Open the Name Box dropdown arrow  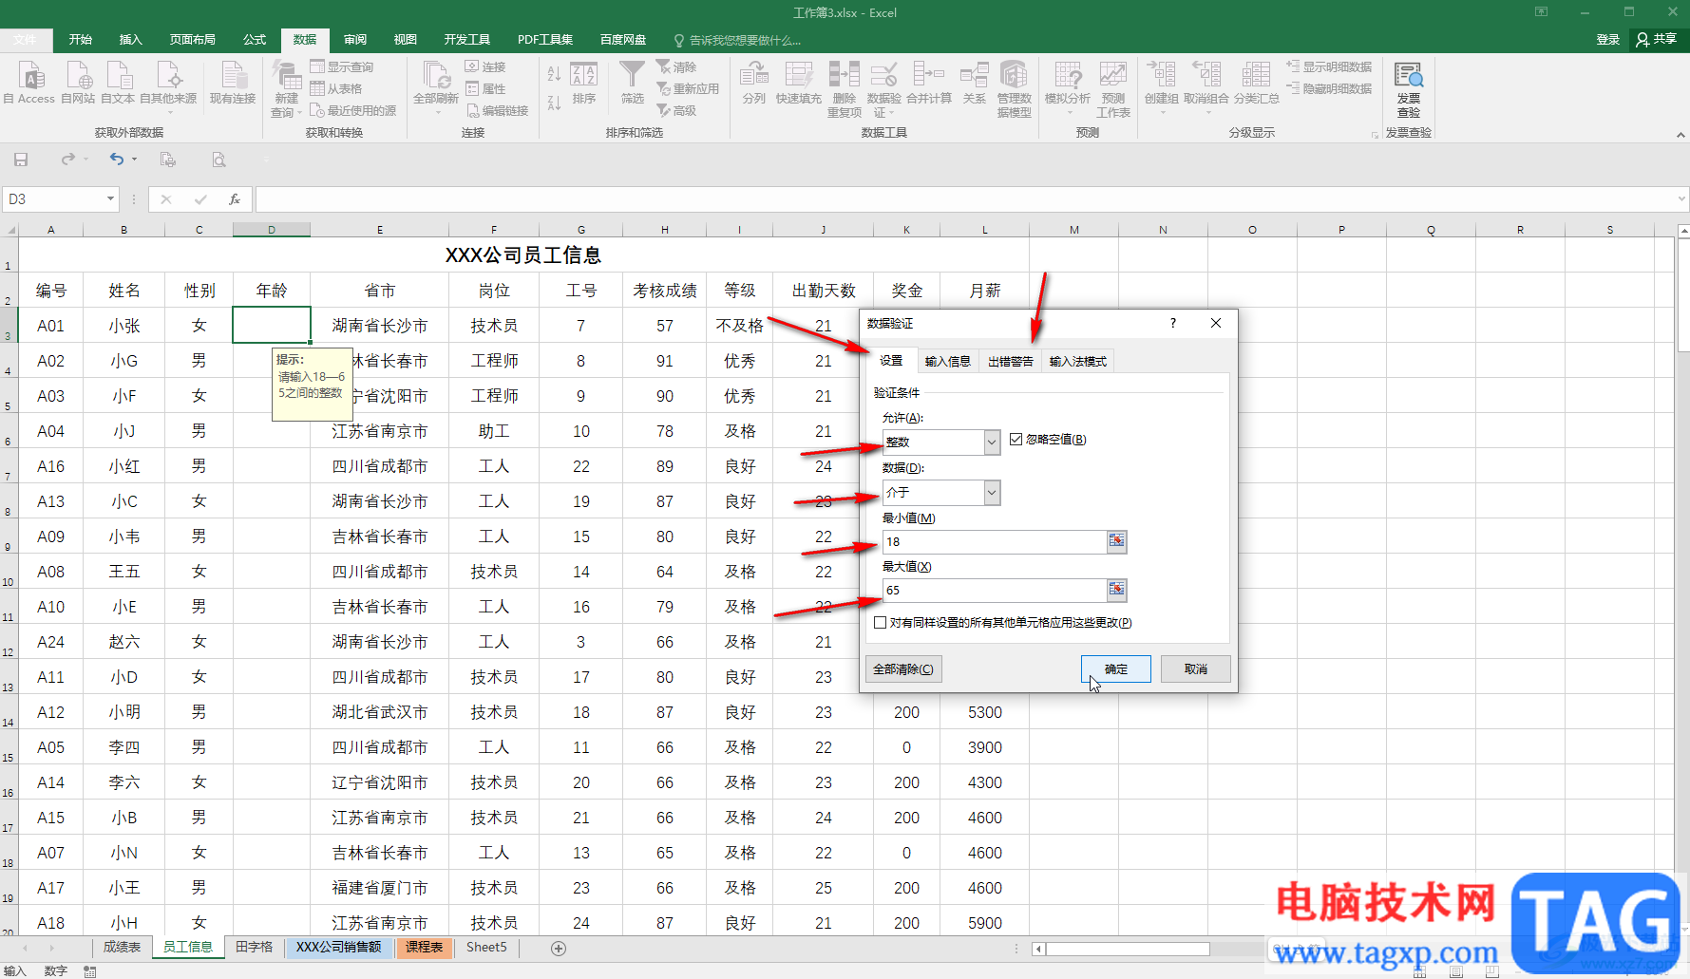(110, 199)
